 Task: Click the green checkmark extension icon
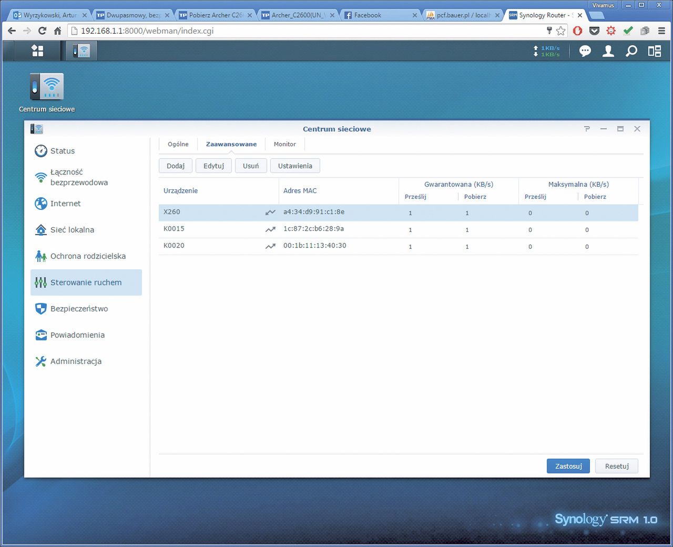click(628, 31)
